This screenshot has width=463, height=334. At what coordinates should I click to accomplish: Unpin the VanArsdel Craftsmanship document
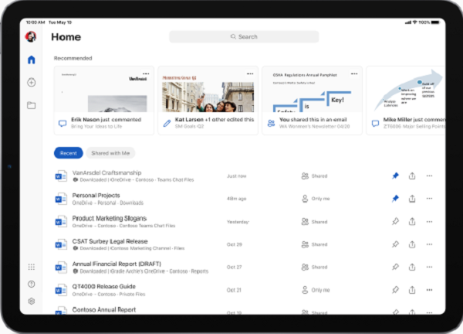coord(395,176)
